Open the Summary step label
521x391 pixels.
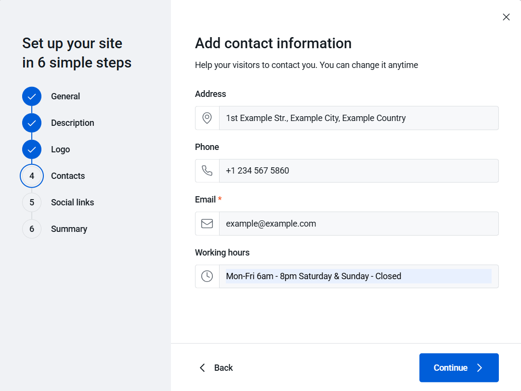[x=69, y=229]
